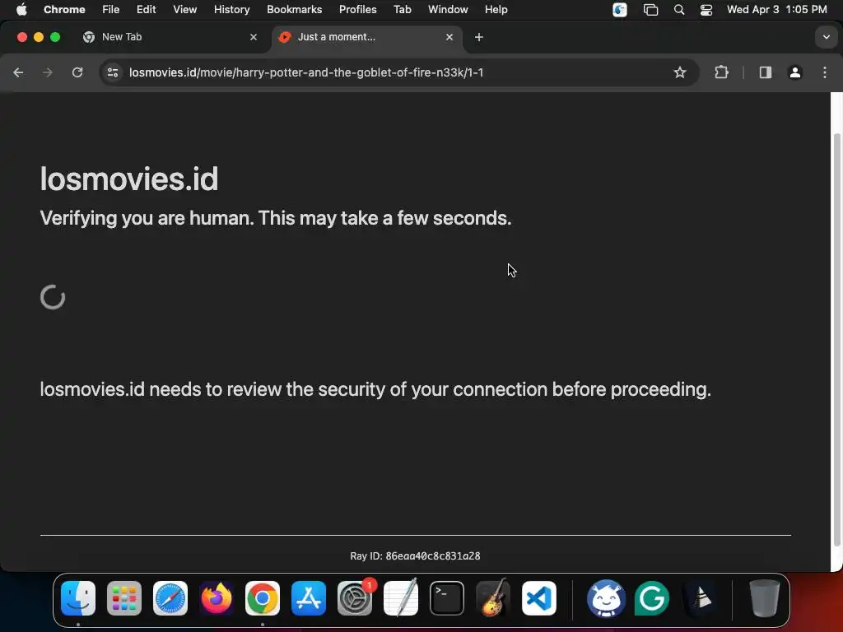Click the loading spinner
Viewport: 843px width, 632px height.
click(x=53, y=297)
